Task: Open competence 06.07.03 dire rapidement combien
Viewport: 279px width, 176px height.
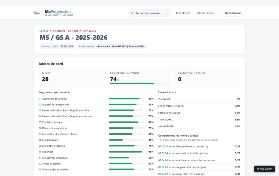Action: click(199, 146)
